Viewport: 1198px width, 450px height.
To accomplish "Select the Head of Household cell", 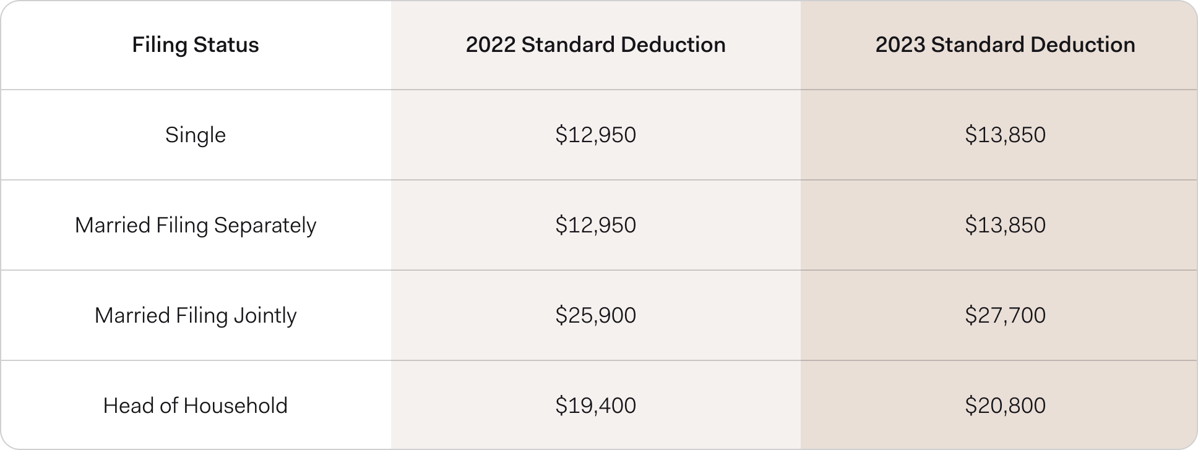I will [195, 405].
